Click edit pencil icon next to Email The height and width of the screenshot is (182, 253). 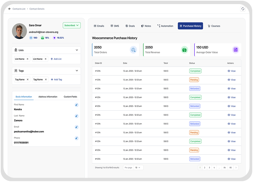(x=76, y=127)
